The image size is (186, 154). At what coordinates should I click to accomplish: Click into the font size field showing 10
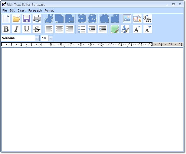pos(45,38)
